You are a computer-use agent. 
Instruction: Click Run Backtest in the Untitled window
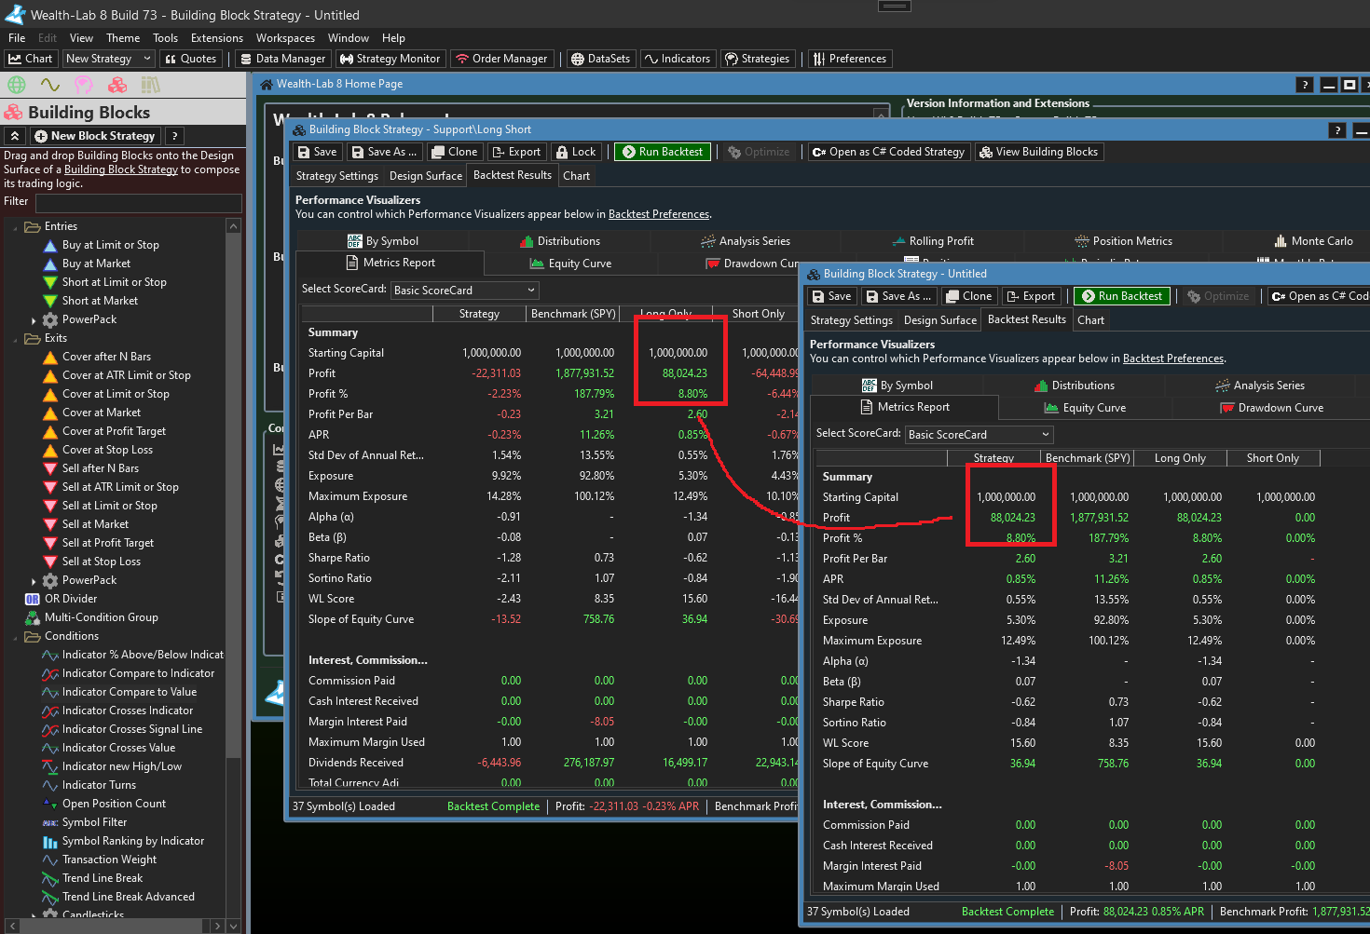(1122, 296)
